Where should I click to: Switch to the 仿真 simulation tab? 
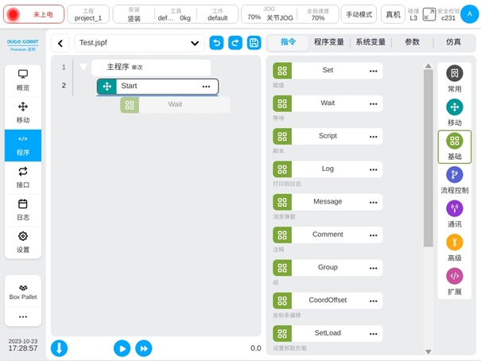(452, 43)
